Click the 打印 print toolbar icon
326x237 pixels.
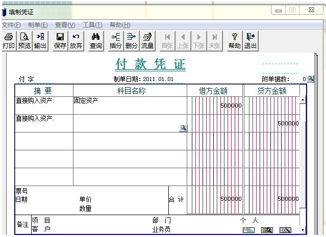click(x=8, y=41)
